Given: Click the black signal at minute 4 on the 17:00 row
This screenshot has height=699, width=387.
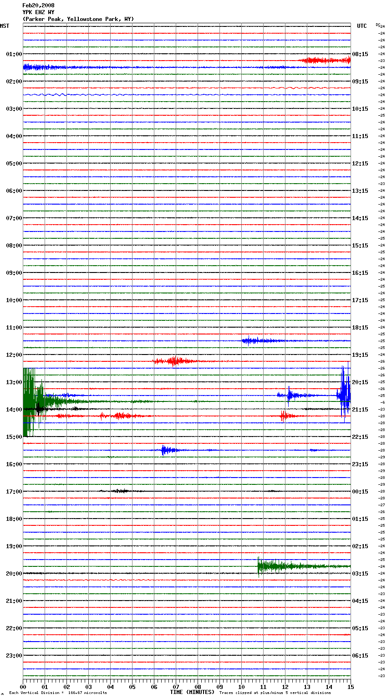Looking at the screenshot, I should (x=121, y=491).
